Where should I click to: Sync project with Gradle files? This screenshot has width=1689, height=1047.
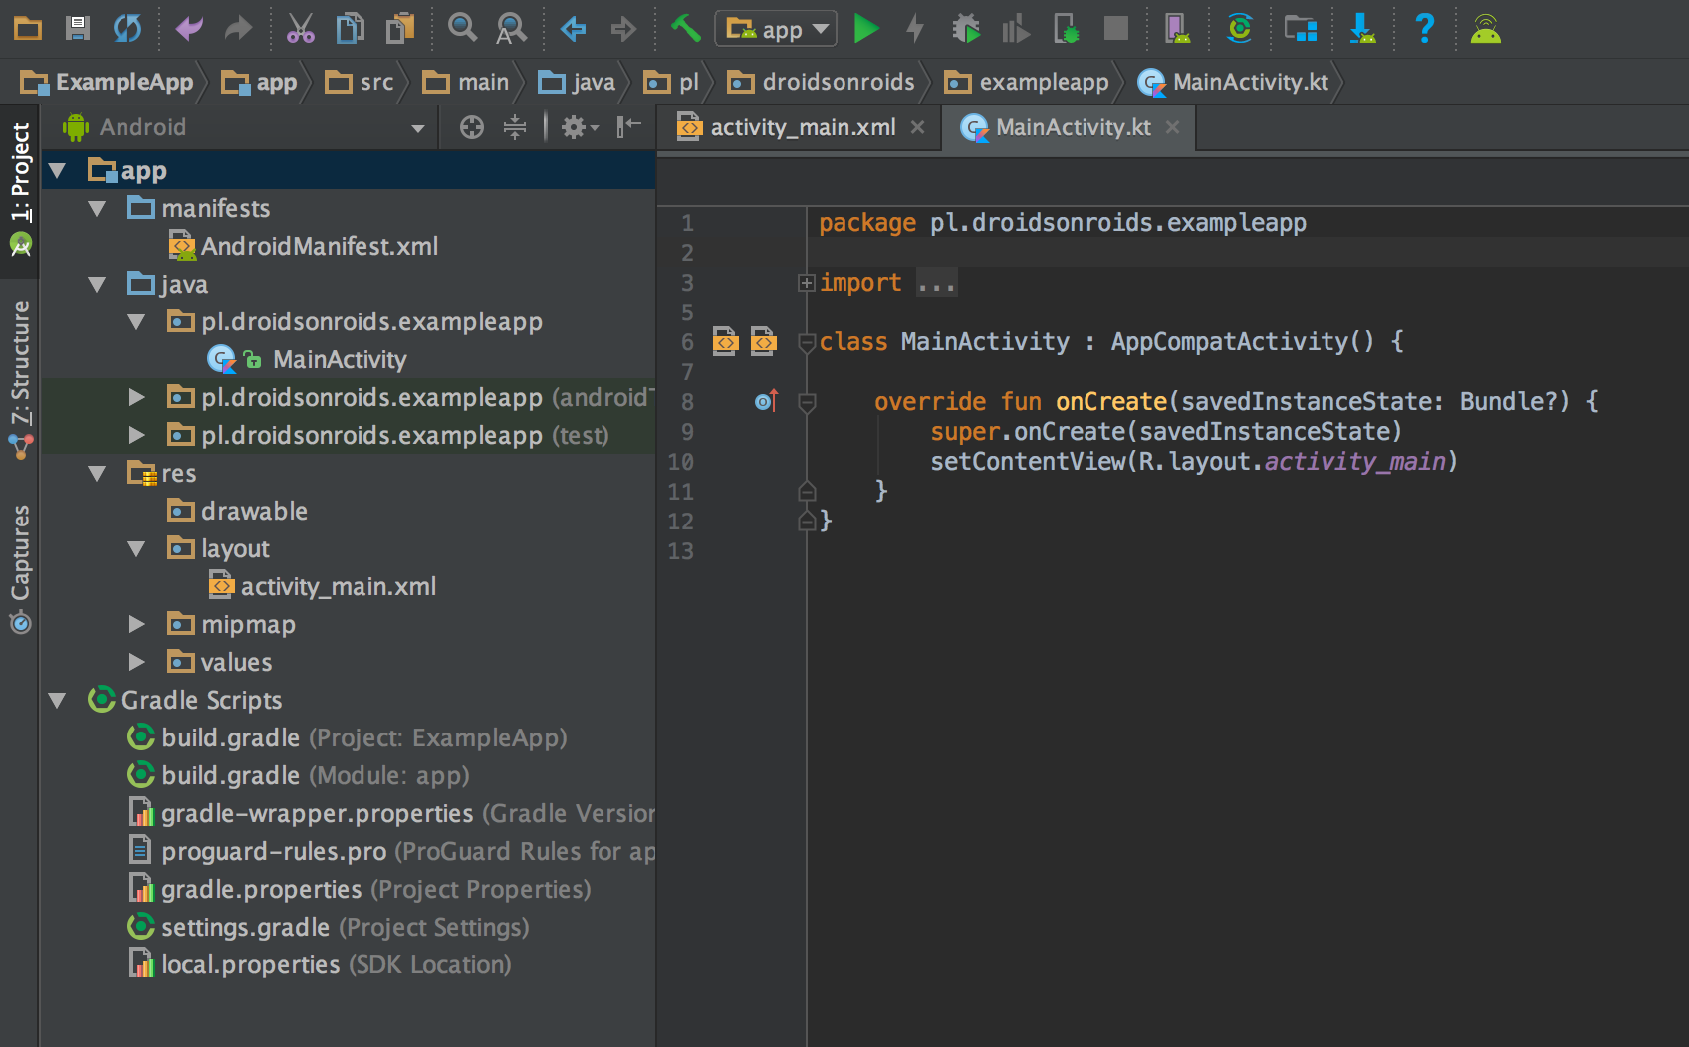(1239, 29)
